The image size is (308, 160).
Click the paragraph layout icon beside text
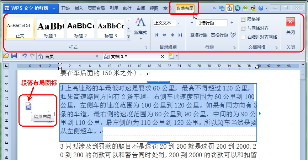(x=28, y=105)
